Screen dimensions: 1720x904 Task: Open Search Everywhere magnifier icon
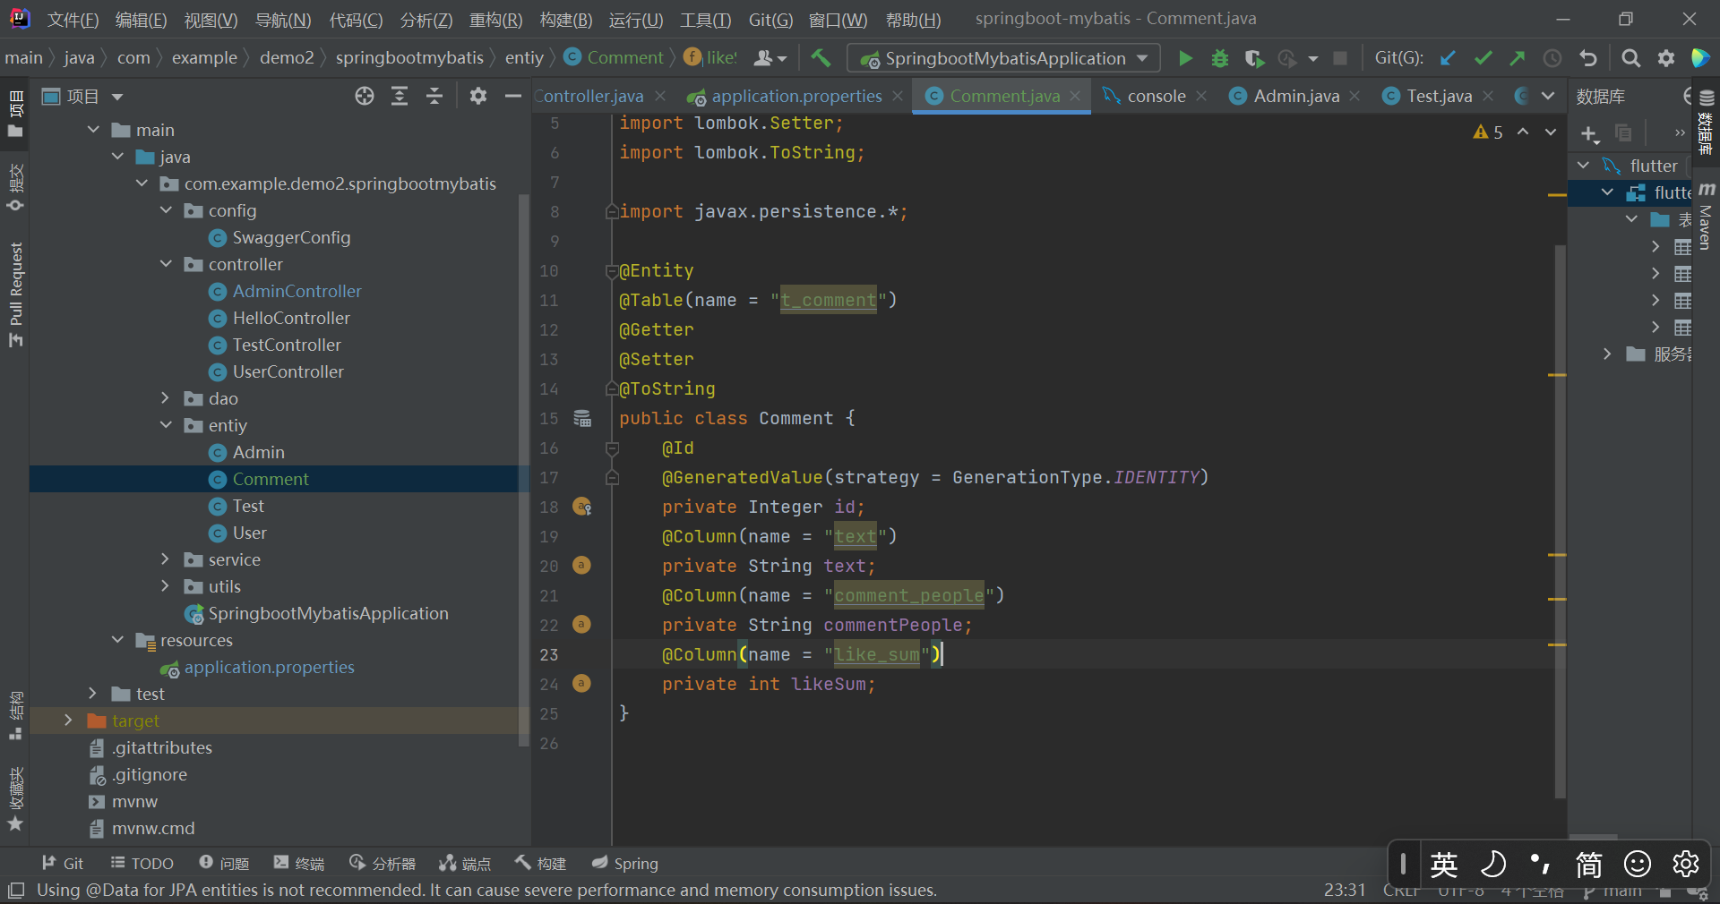click(1631, 58)
